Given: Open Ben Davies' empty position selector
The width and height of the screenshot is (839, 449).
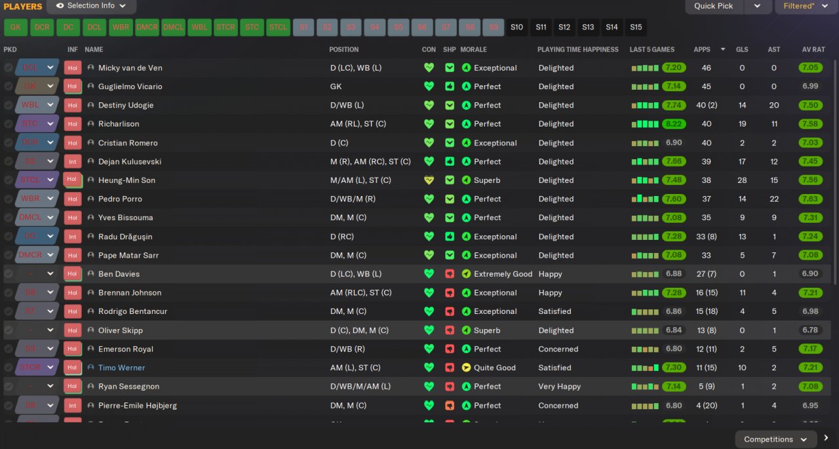Looking at the screenshot, I should coord(37,274).
